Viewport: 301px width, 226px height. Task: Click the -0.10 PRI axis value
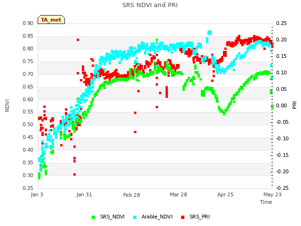coord(282,138)
